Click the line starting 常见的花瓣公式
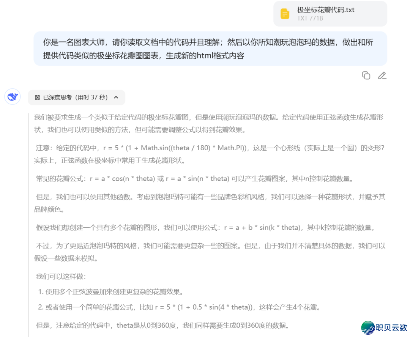 pos(195,179)
